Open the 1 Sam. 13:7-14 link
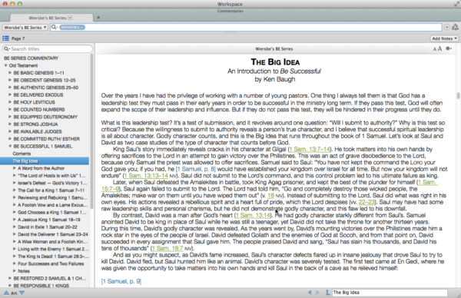Screen dimensions: 461x298 pos(310,149)
